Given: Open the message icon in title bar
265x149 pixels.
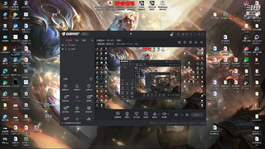Looking at the screenshot, I should click(x=178, y=34).
